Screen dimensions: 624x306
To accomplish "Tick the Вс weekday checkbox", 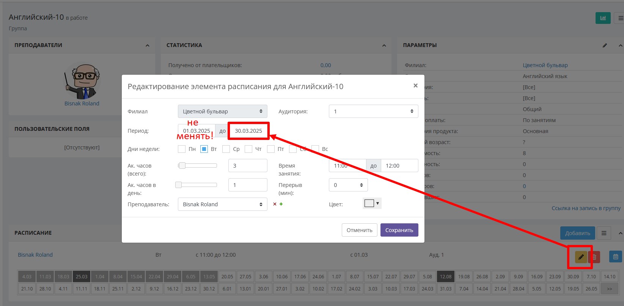I will [x=315, y=149].
